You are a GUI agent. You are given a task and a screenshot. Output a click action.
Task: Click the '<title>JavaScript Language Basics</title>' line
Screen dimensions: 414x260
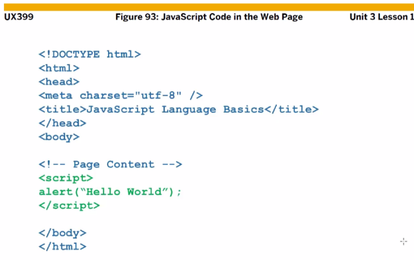pos(179,110)
